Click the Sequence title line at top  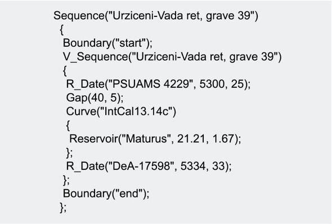[156, 16]
